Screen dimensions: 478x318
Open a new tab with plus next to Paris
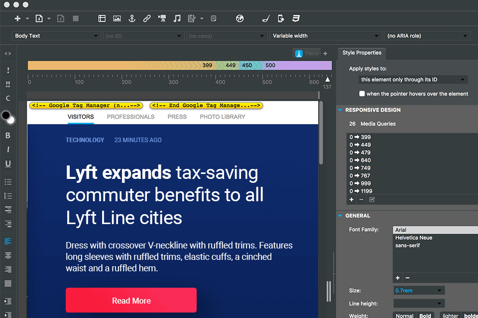pyautogui.click(x=325, y=54)
